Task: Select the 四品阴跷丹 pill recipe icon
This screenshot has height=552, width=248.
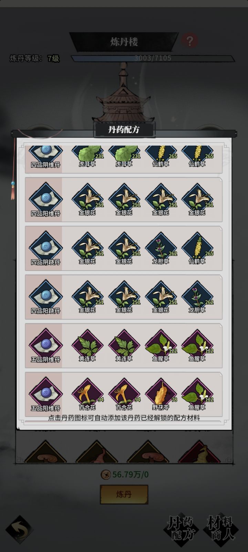Action: (45, 248)
